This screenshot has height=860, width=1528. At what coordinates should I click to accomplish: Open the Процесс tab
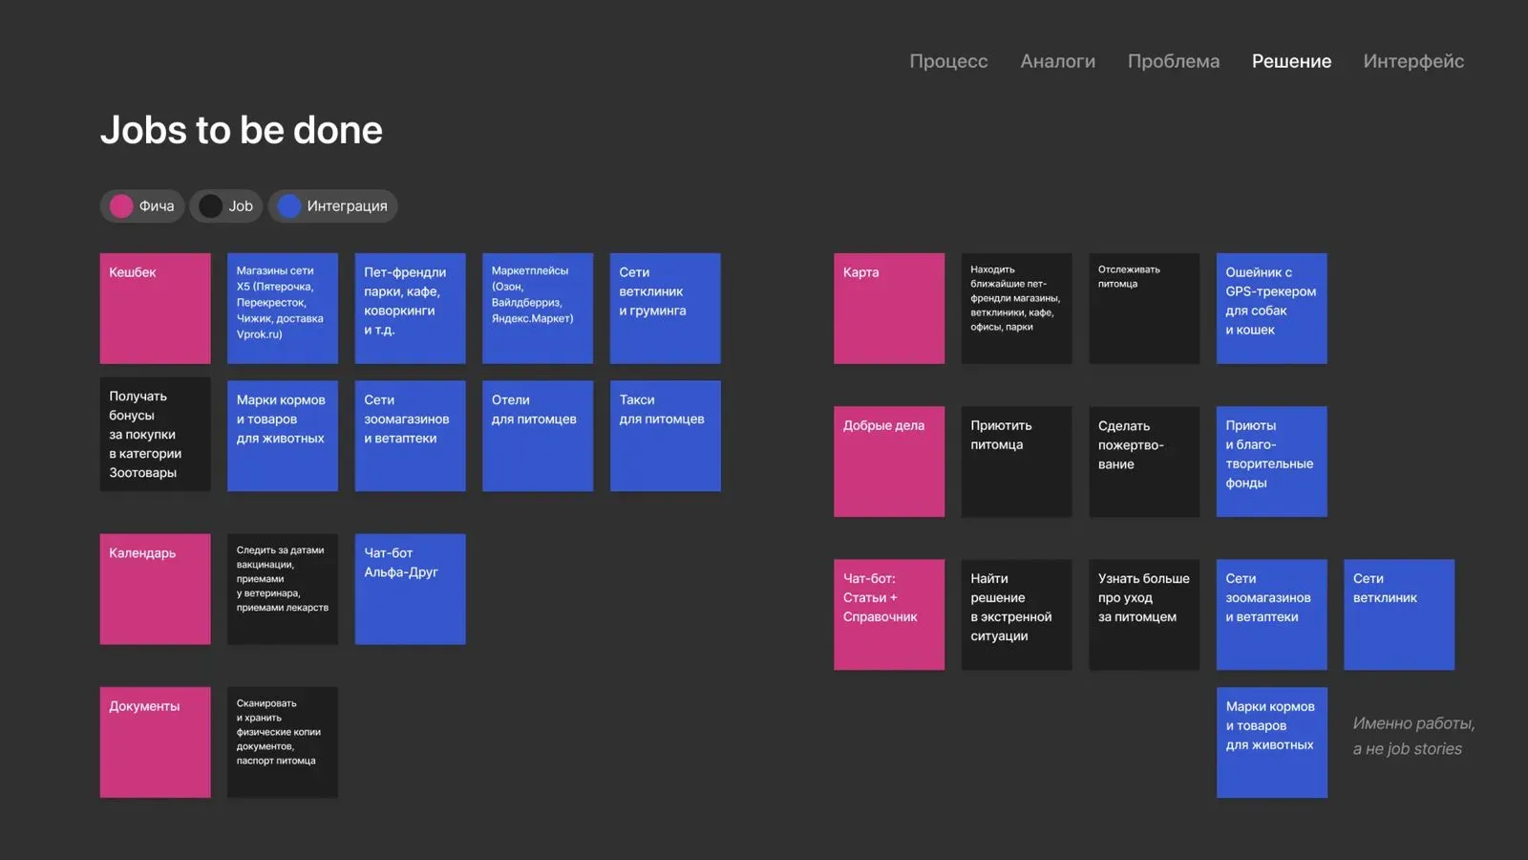pos(947,61)
